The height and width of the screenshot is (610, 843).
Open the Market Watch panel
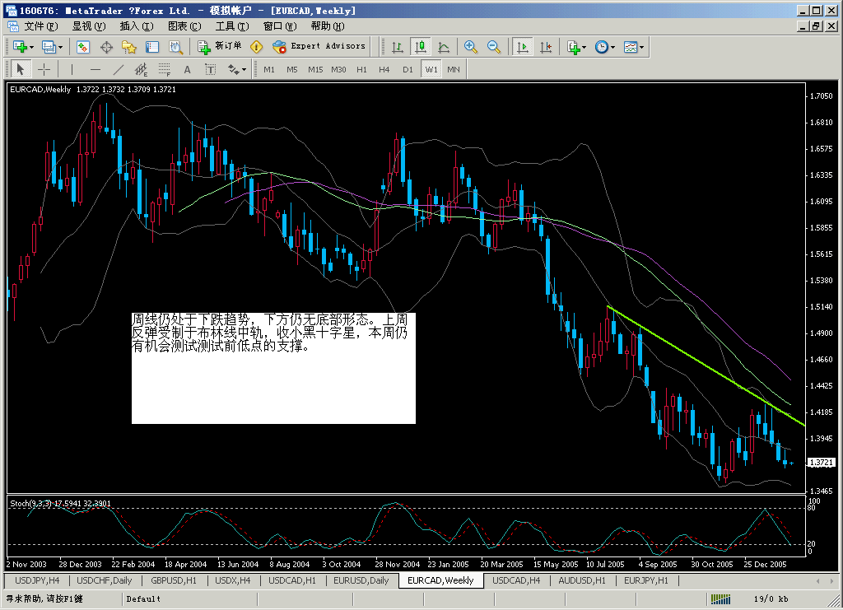tap(82, 47)
